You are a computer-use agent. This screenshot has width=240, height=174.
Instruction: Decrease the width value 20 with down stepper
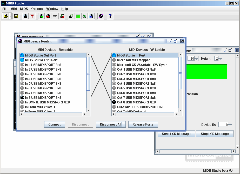[196, 60]
